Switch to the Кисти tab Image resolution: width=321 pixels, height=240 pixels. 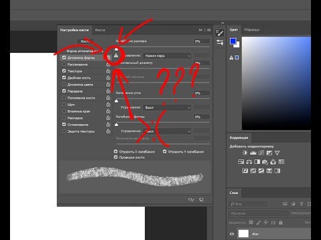click(x=100, y=30)
